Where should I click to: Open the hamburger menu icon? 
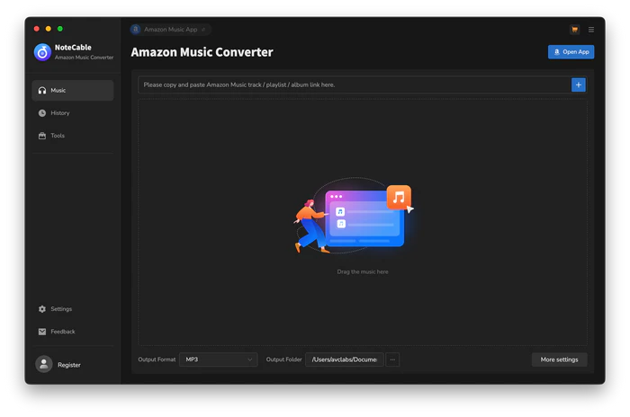point(591,30)
